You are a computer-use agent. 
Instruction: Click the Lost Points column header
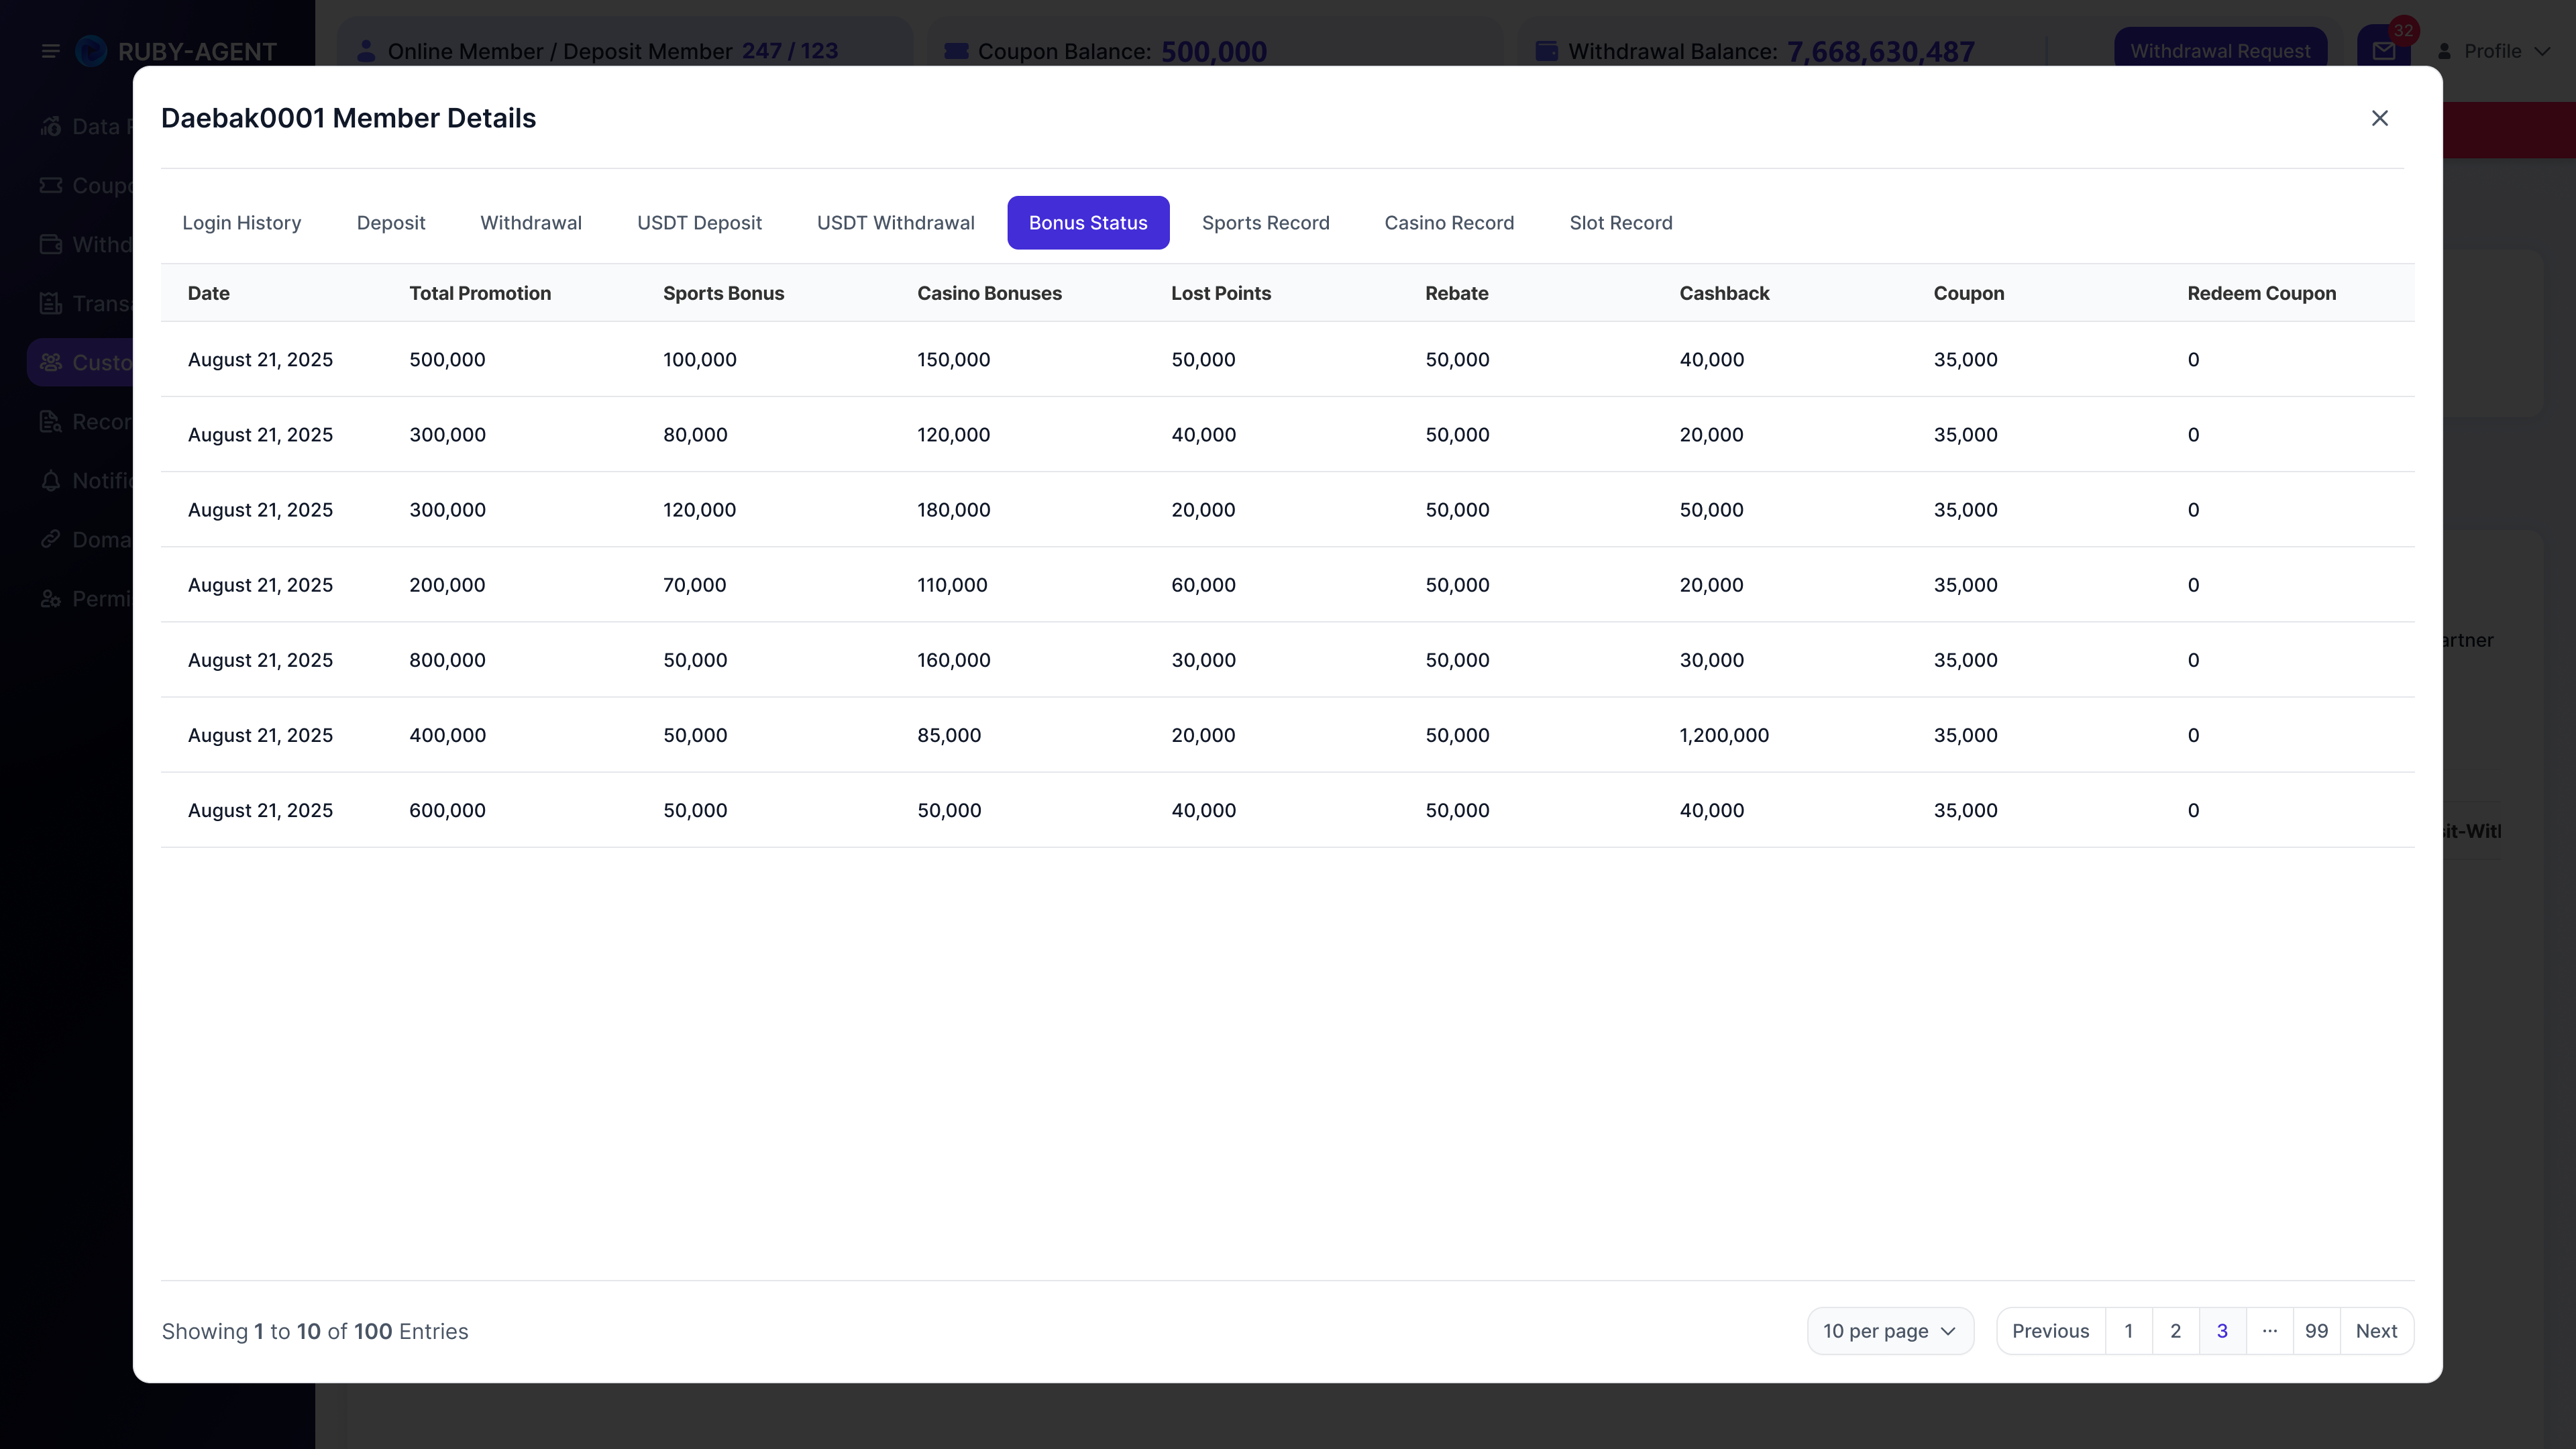1221,293
